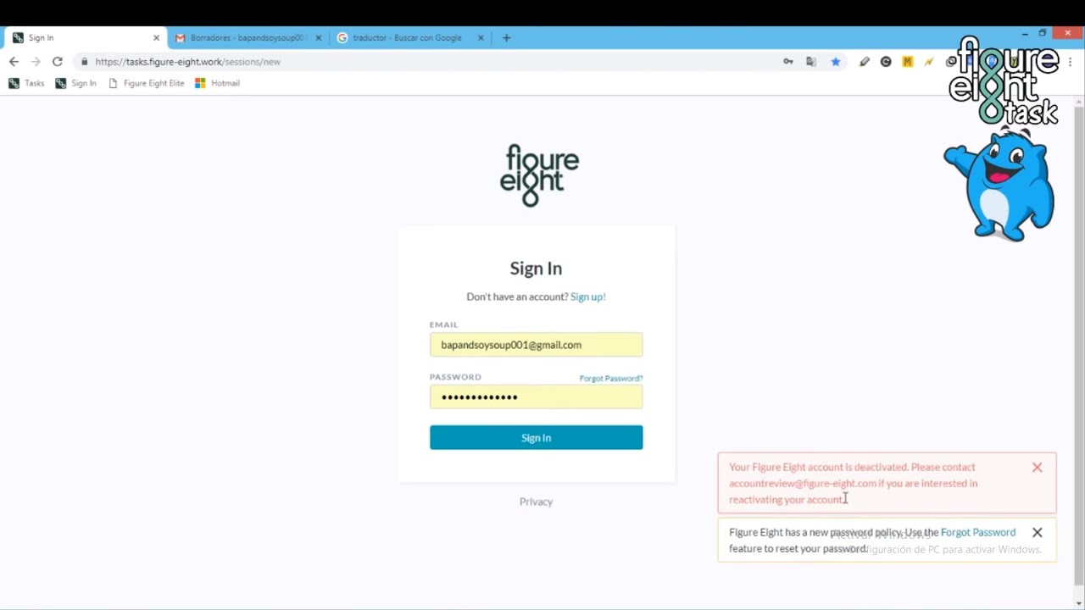Click the Figure Eight logo
Viewport: 1085px width, 610px height.
tap(539, 175)
